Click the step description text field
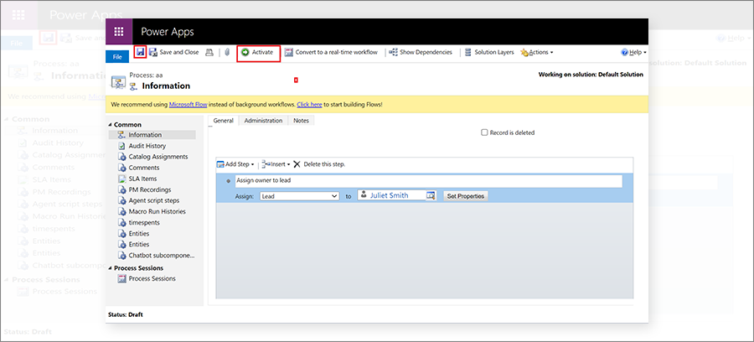This screenshot has height=342, width=754. point(429,180)
